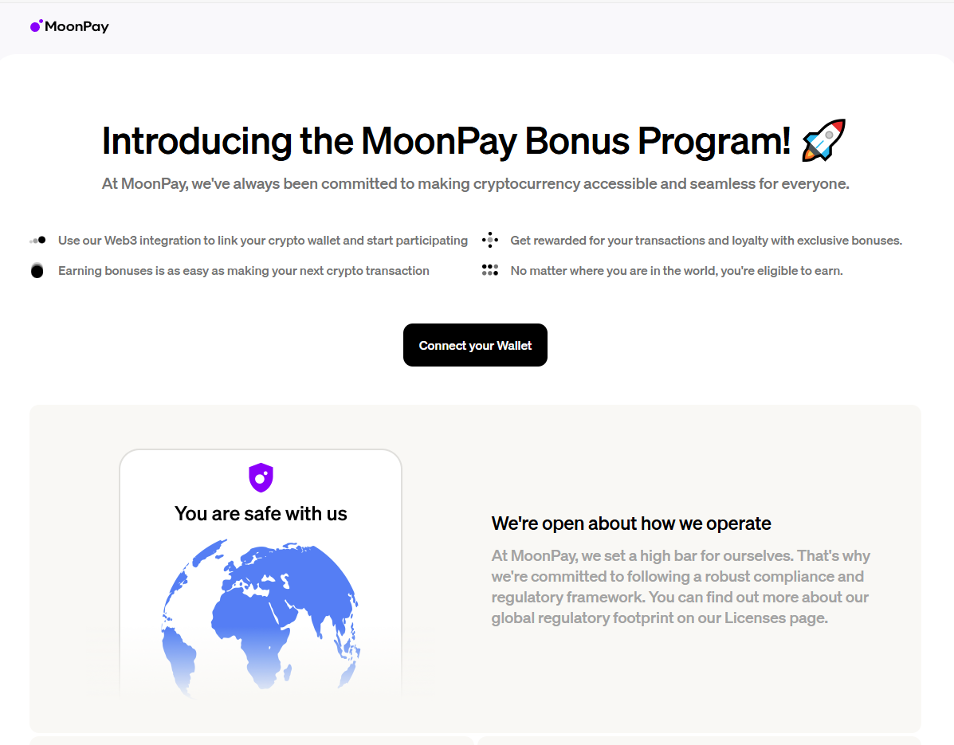
Task: Click the Get rewarded for your transactions text
Action: click(x=705, y=240)
